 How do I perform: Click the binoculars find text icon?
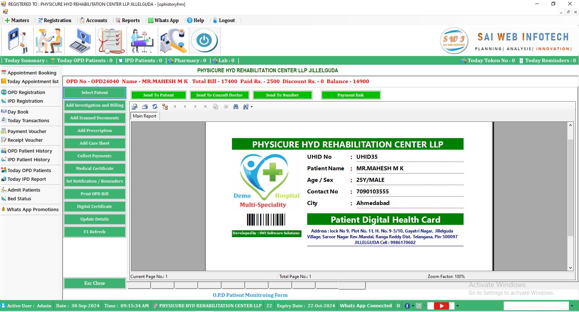pos(236,107)
